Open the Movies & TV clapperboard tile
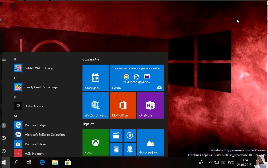 pos(116,136)
